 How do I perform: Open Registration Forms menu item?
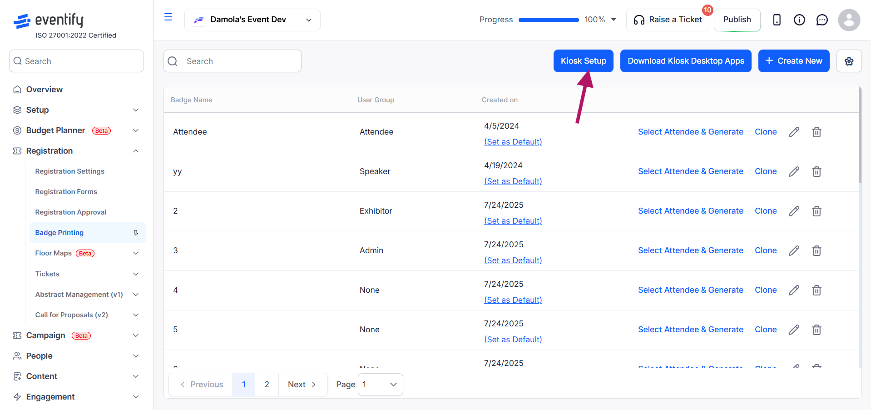(x=66, y=192)
